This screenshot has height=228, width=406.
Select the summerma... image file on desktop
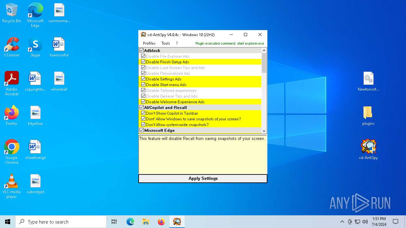pyautogui.click(x=59, y=13)
